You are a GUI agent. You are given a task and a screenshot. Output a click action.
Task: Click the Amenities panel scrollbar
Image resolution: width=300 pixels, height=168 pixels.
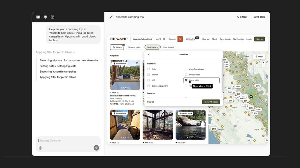222,75
